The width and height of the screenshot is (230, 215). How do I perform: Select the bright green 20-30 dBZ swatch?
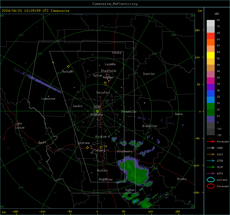(x=211, y=106)
